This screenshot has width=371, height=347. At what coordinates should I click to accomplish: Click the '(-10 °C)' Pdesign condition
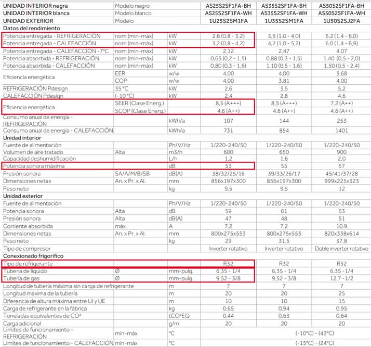click(x=125, y=96)
